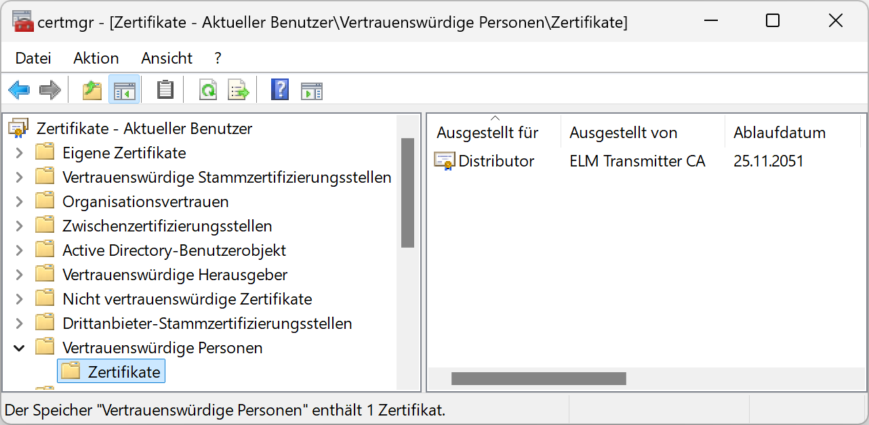
Task: Open the Datei menu
Action: (x=33, y=58)
